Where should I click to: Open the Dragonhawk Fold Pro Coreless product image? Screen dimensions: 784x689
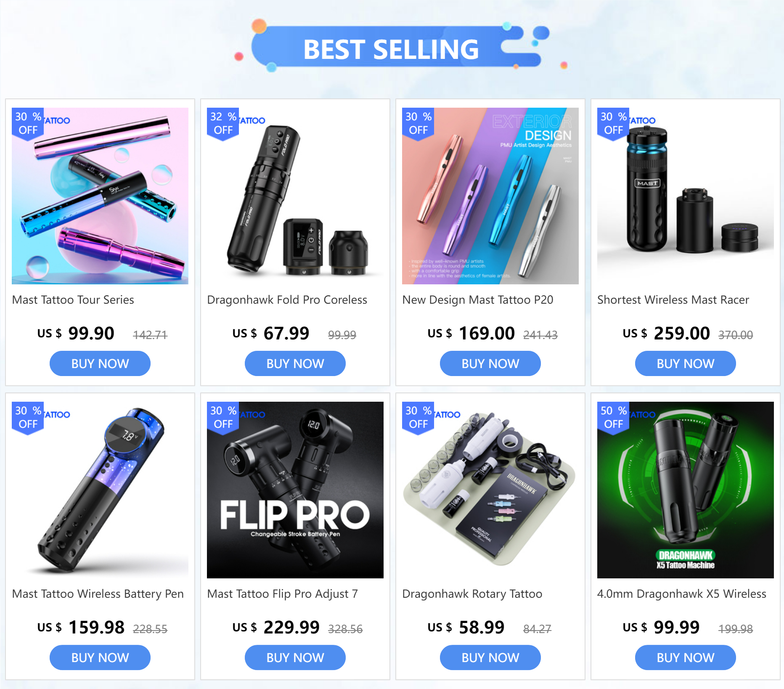pos(295,196)
